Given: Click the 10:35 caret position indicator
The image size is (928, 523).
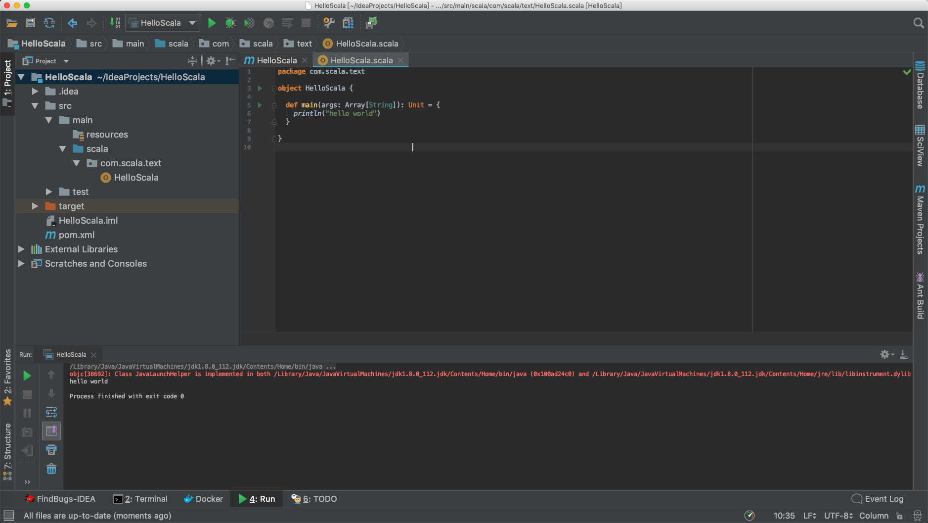Looking at the screenshot, I should pyautogui.click(x=784, y=516).
